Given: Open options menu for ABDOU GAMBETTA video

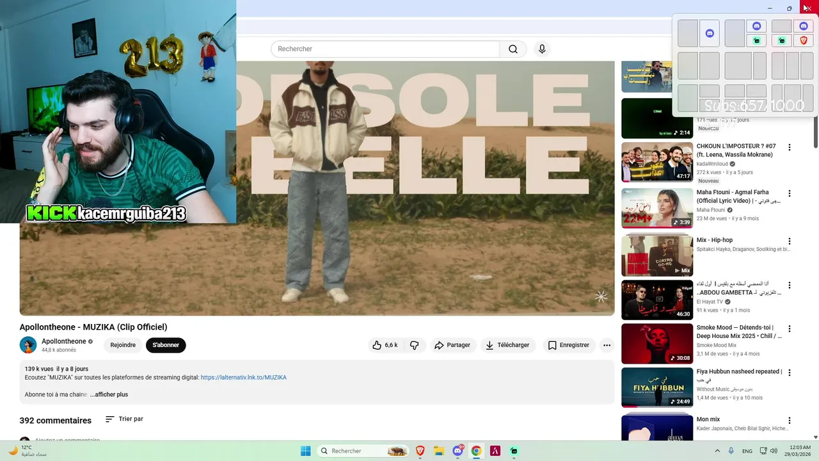Looking at the screenshot, I should 790,285.
